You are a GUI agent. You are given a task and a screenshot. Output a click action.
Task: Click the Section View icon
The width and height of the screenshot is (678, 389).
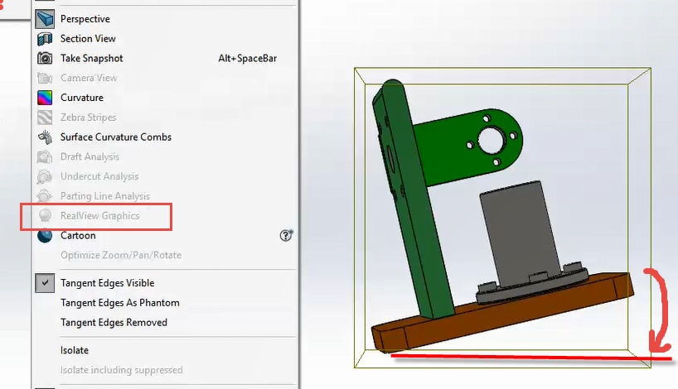[x=45, y=39]
